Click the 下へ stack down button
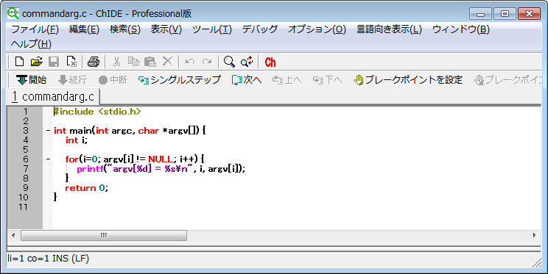Screen dimensions: 548x274 click(328, 80)
